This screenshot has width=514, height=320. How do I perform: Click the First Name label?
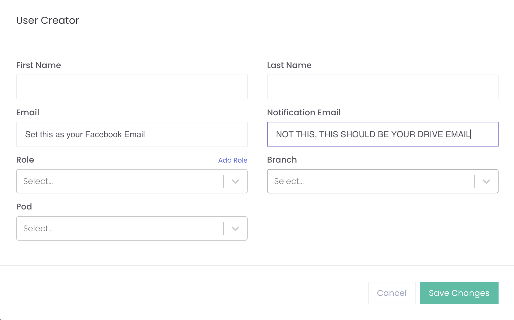pos(39,65)
